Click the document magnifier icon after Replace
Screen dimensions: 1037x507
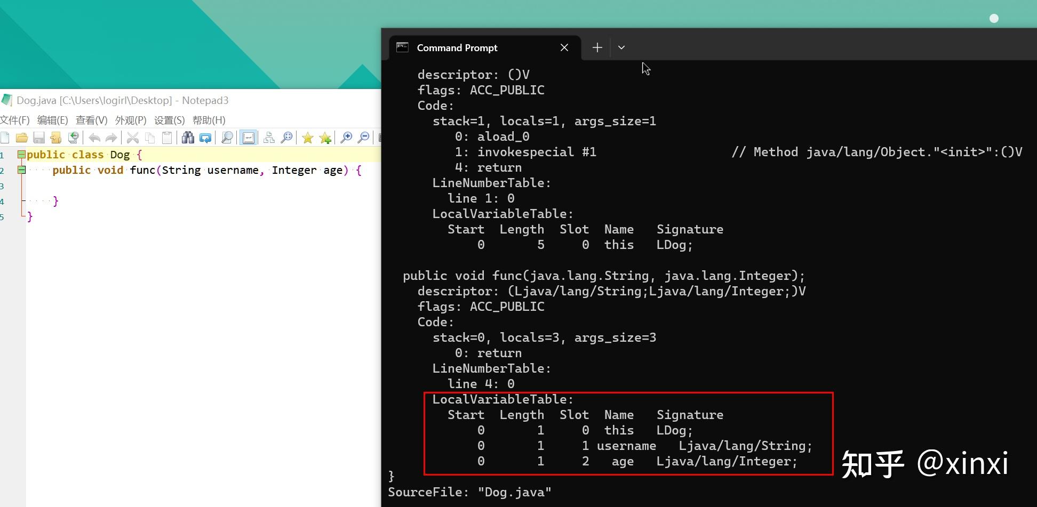[227, 138]
